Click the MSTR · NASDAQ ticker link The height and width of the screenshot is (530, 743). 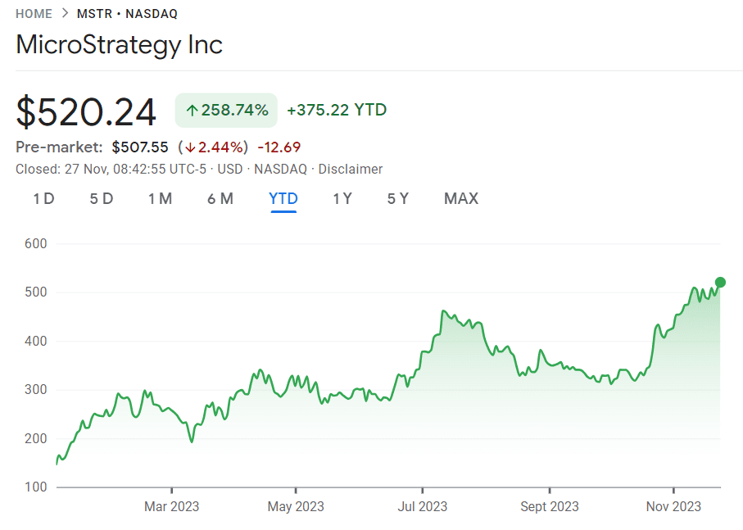click(x=128, y=13)
